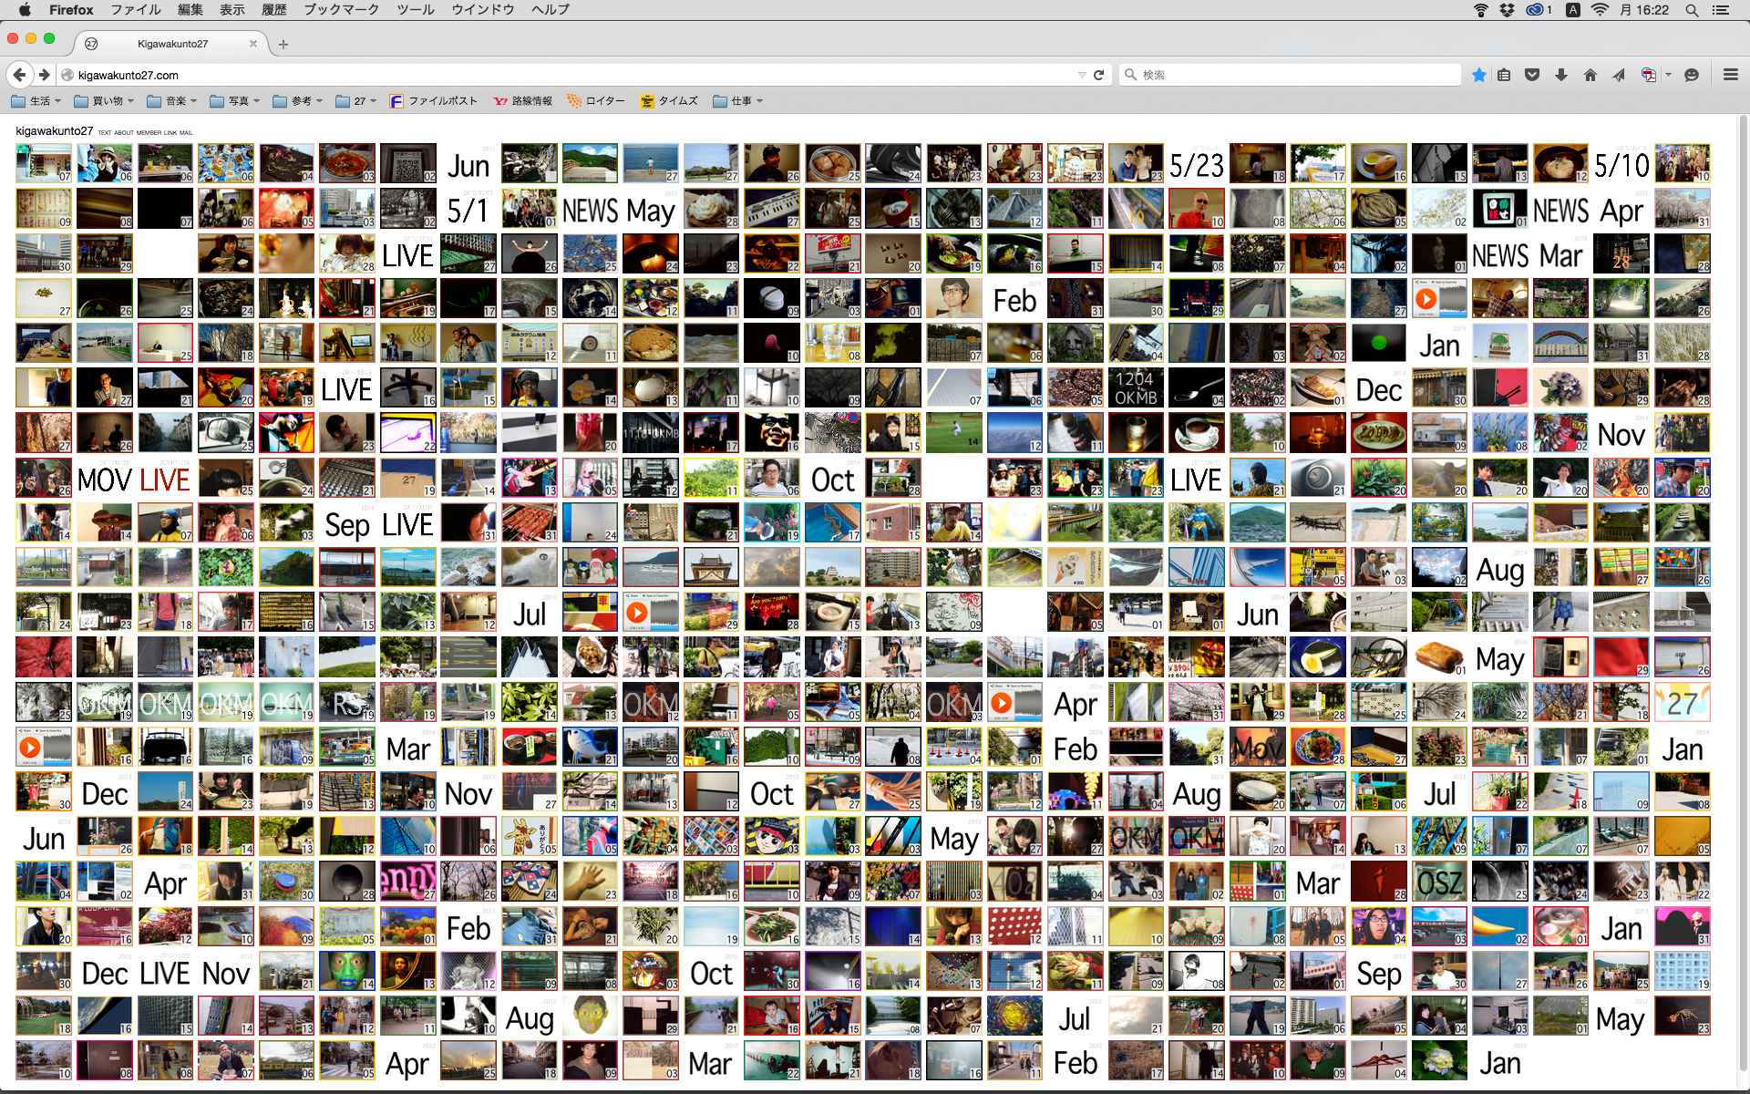Open the PDF converter dropdown arrow
The width and height of the screenshot is (1750, 1094).
[1668, 75]
